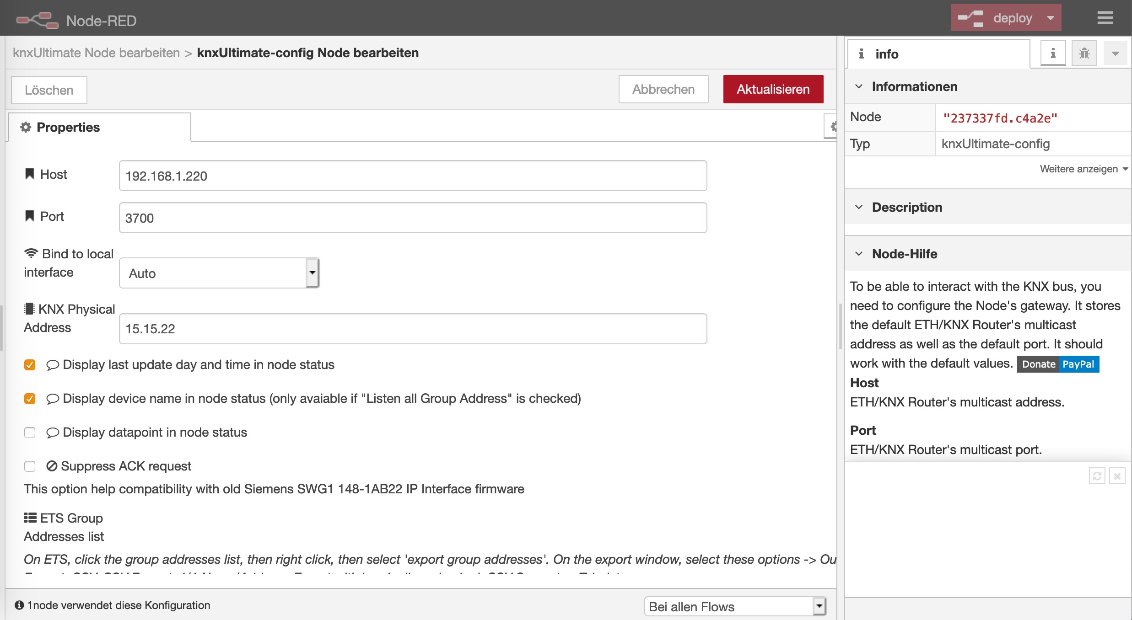Collapse the Informationen section

click(x=858, y=86)
